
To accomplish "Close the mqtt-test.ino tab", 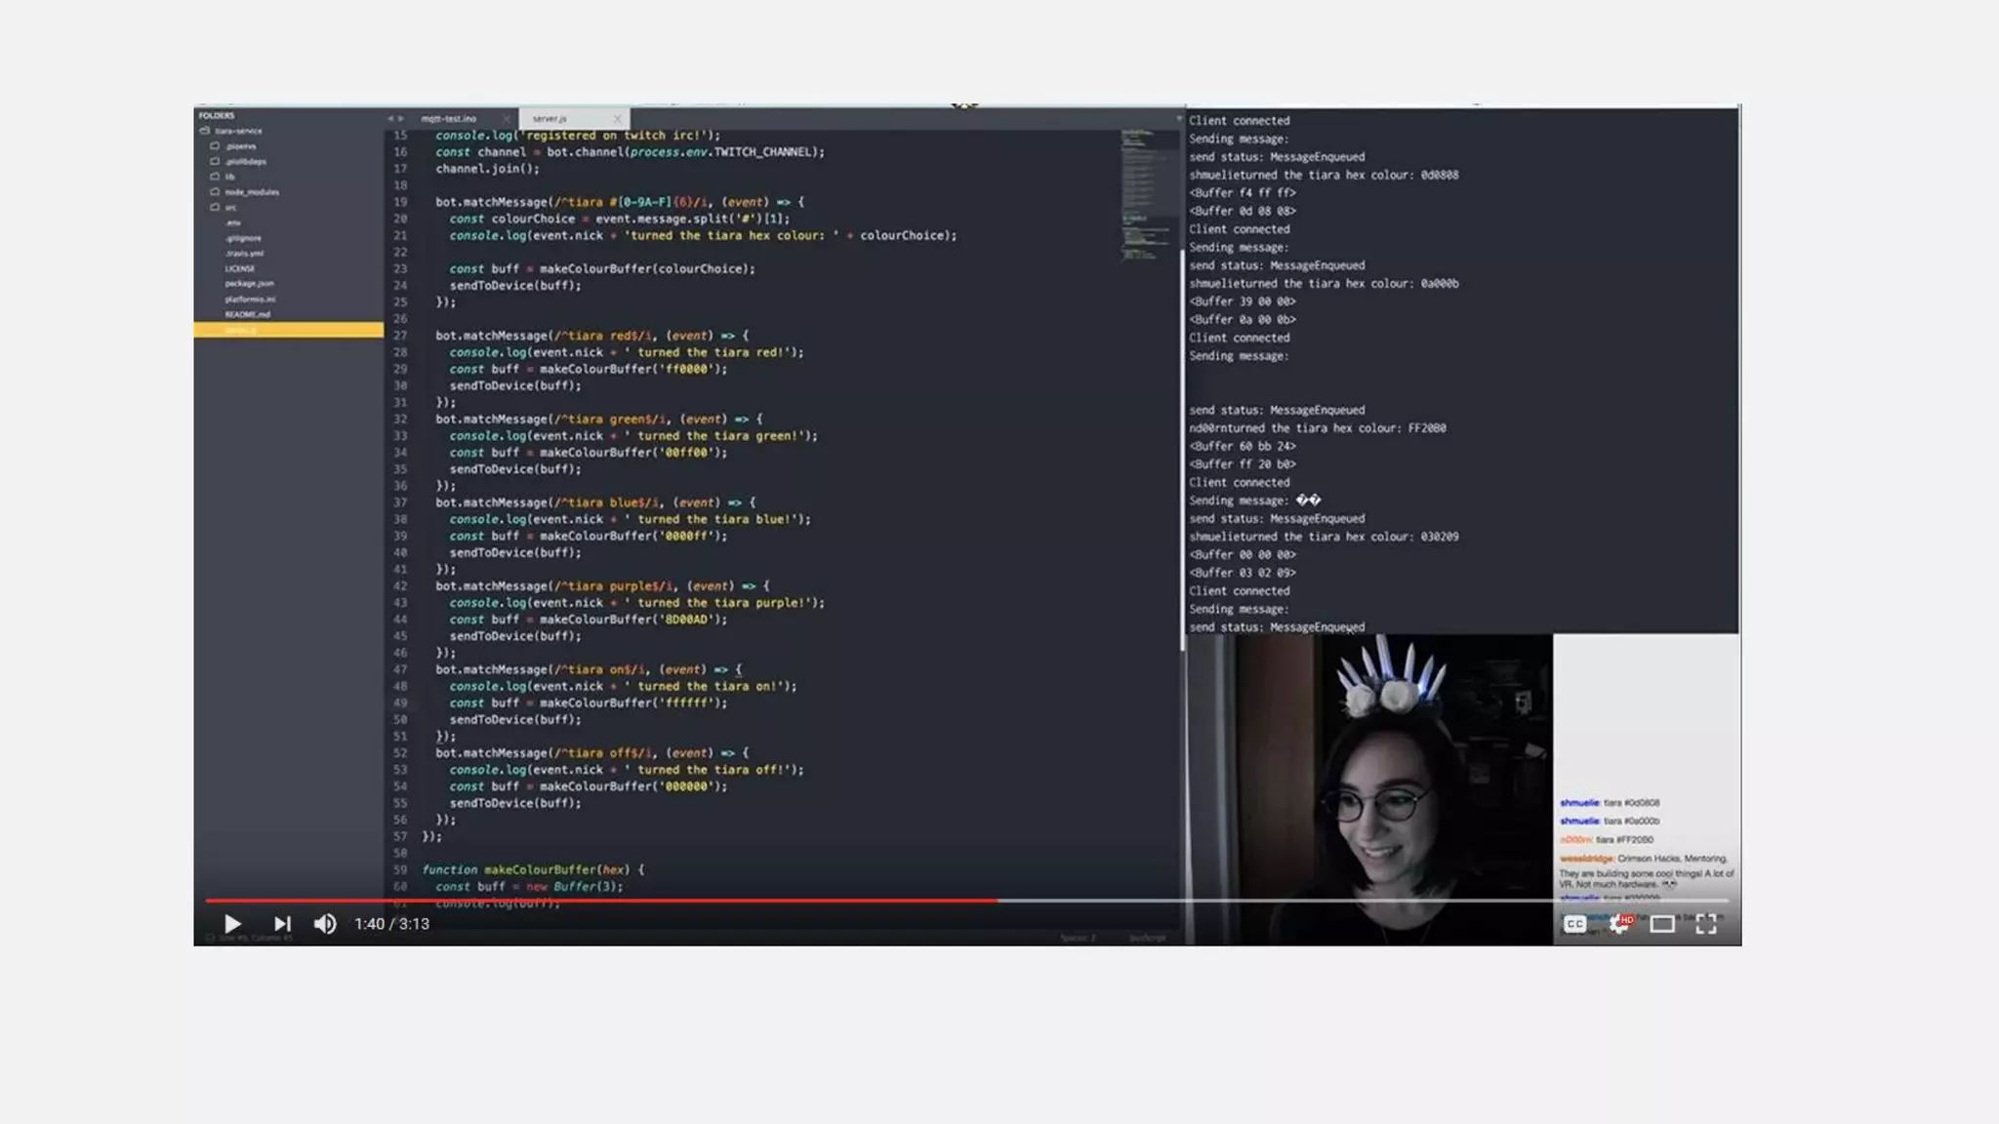I will 507,119.
